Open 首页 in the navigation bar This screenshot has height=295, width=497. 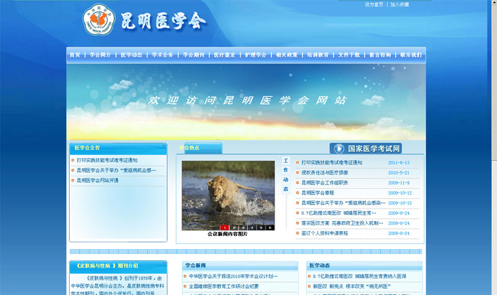point(75,55)
